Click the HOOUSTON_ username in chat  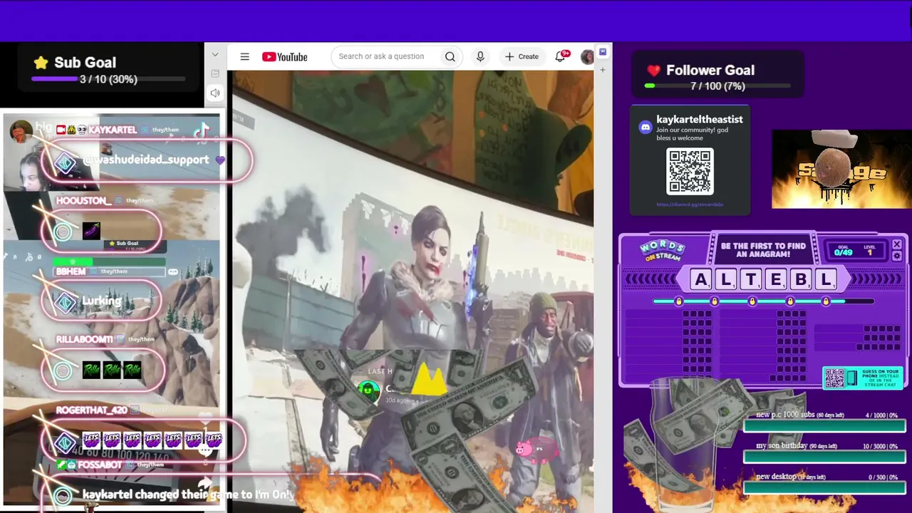click(x=83, y=201)
